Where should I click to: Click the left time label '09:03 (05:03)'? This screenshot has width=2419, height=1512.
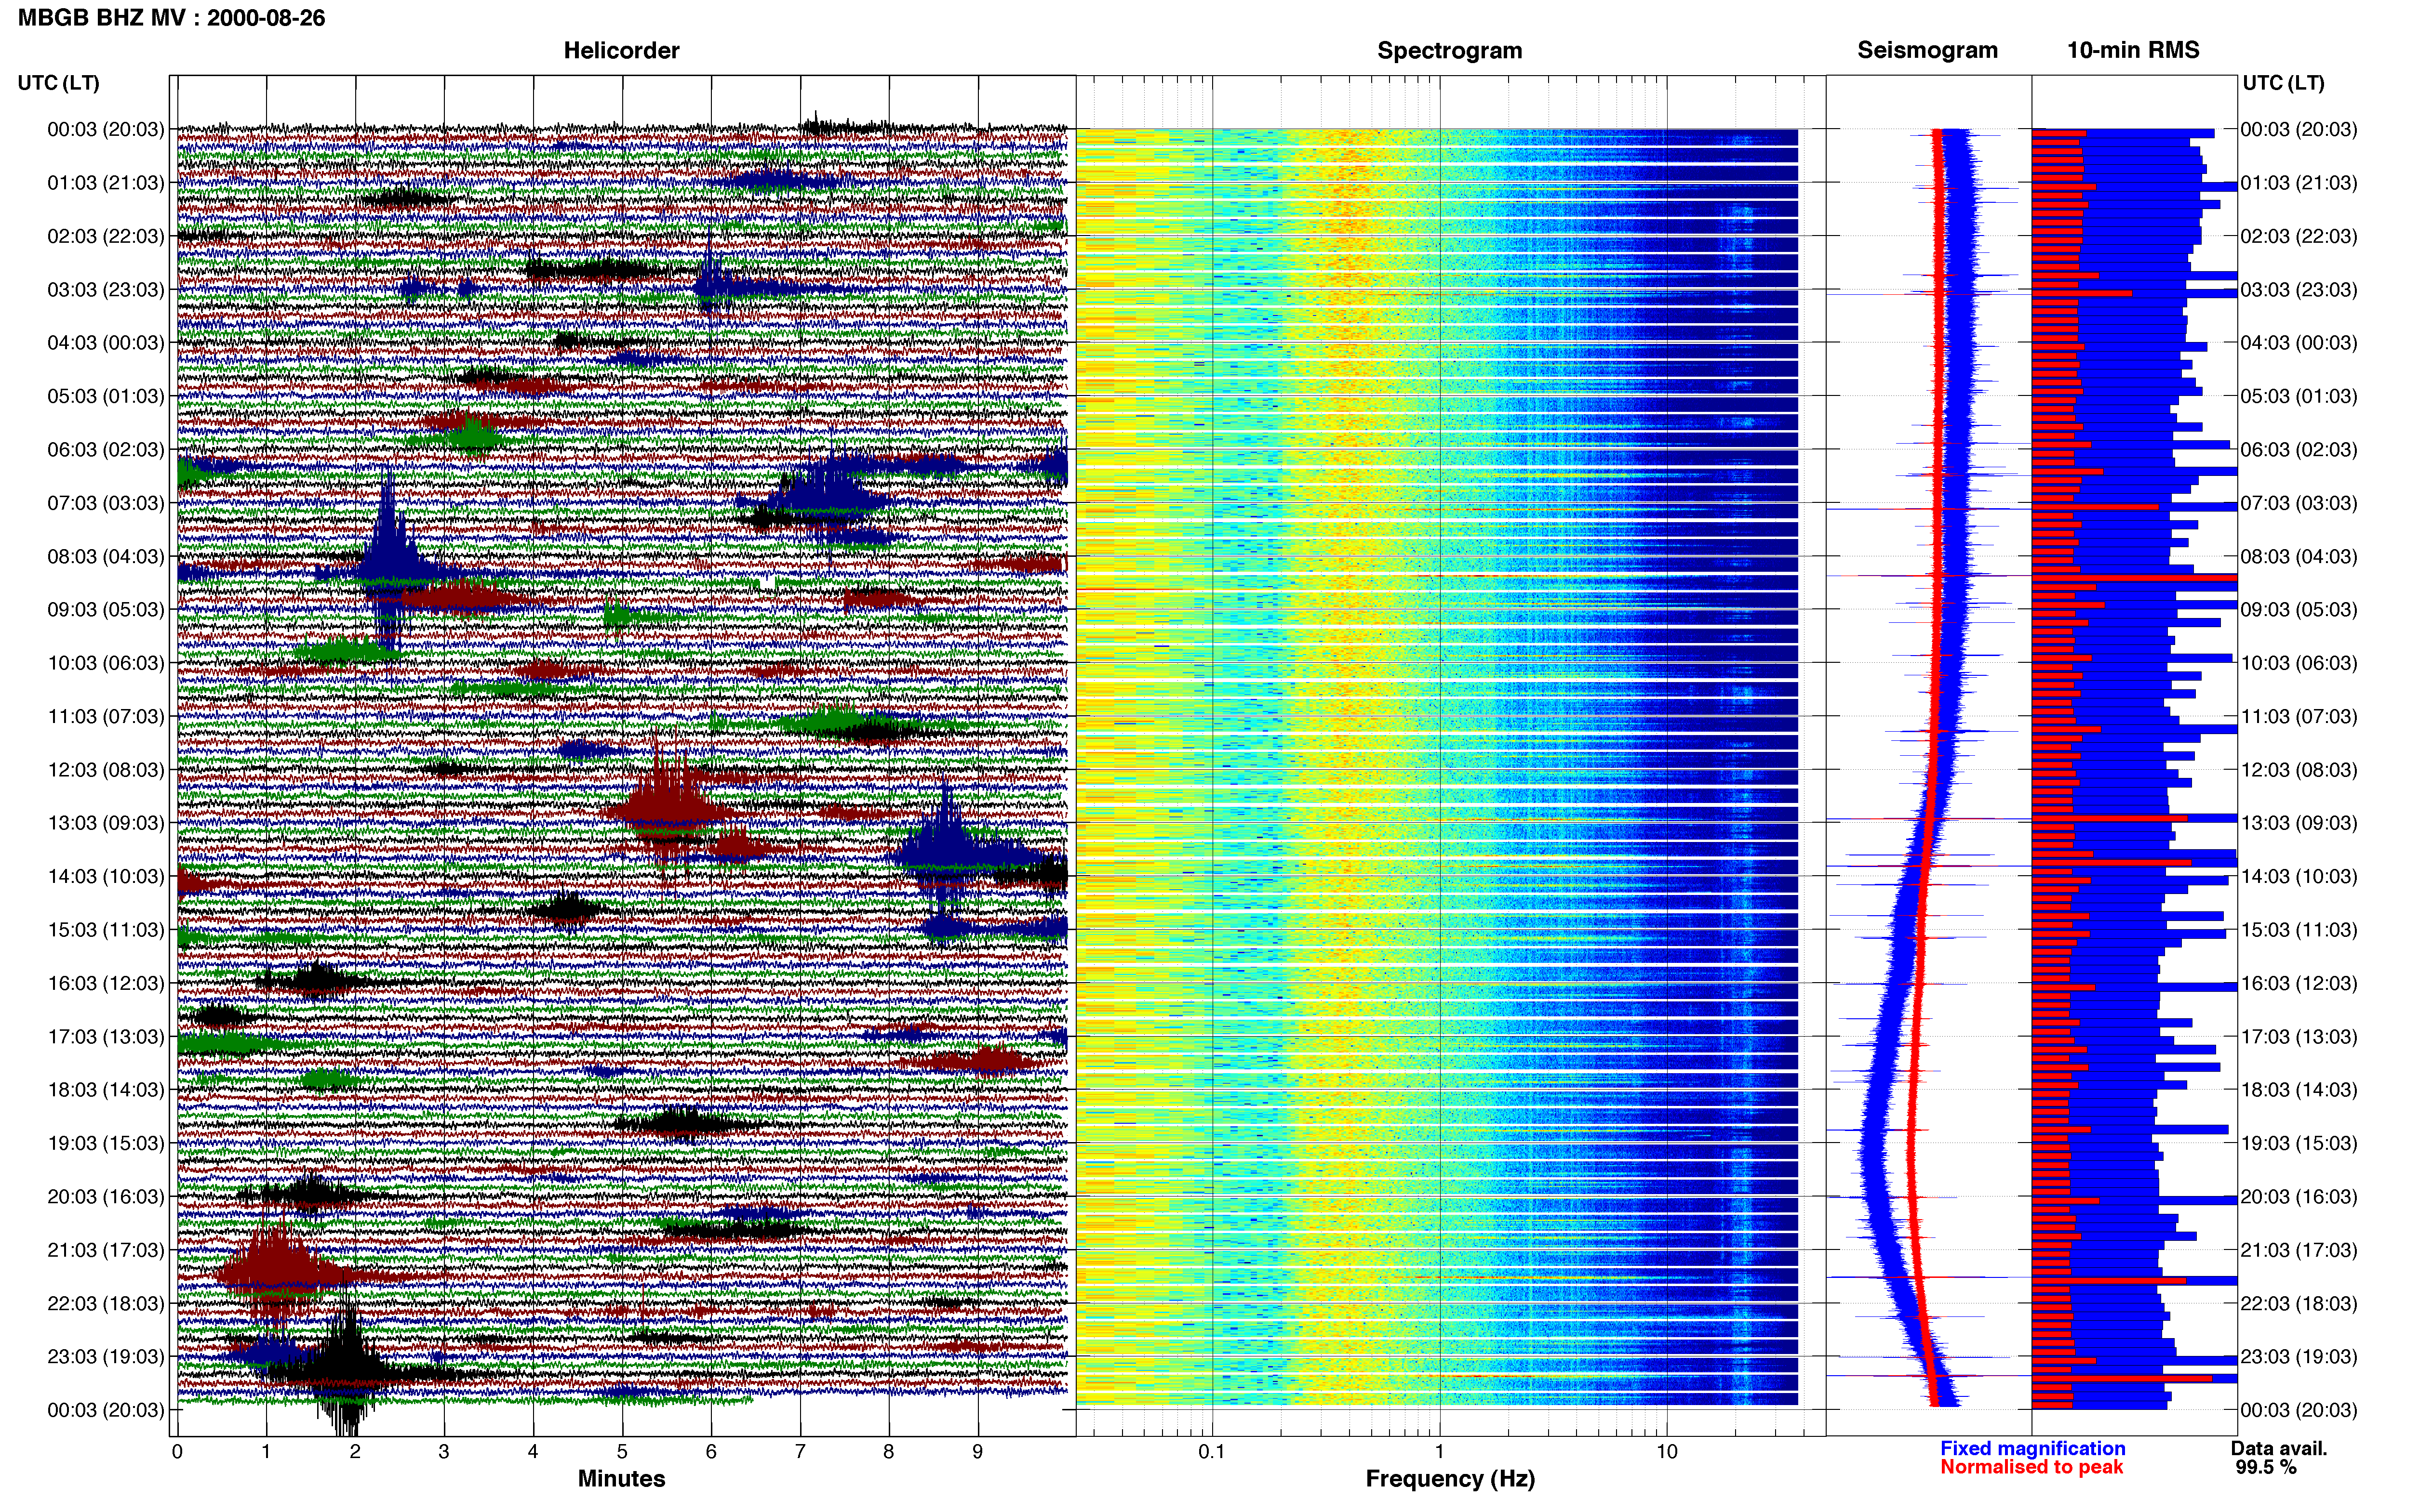tap(105, 610)
